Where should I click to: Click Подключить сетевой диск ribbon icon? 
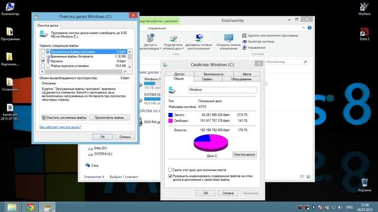coord(173,42)
